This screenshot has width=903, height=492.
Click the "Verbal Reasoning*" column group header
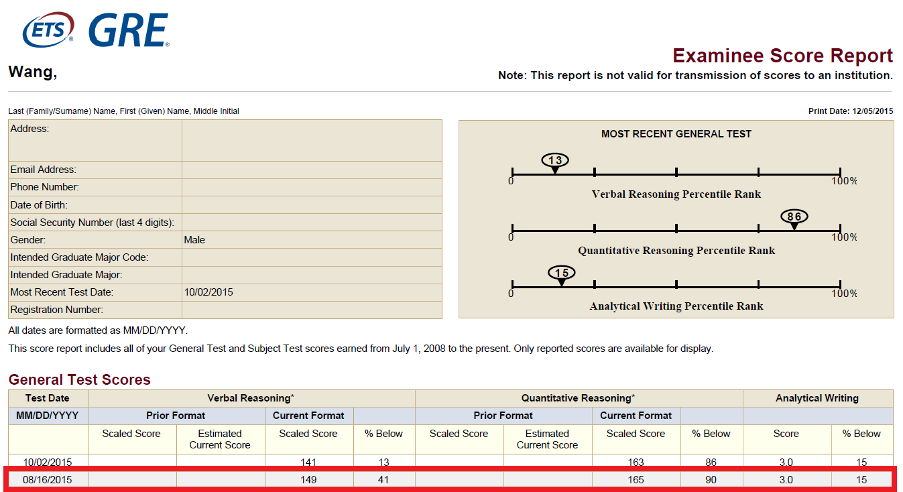pos(251,398)
